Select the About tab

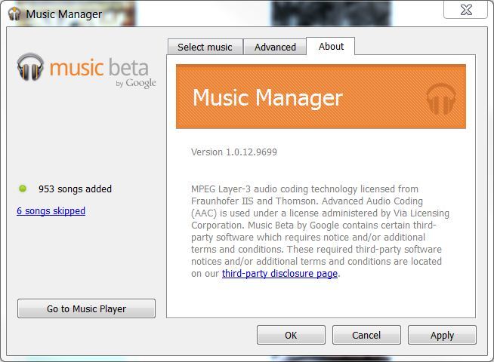click(331, 46)
